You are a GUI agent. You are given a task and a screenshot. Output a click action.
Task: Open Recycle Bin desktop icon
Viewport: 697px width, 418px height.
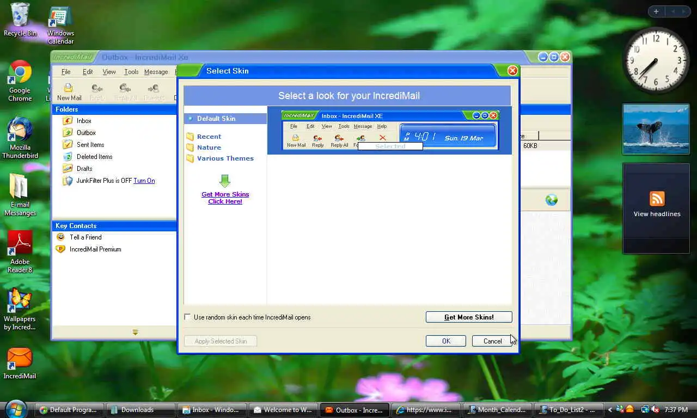[20, 20]
